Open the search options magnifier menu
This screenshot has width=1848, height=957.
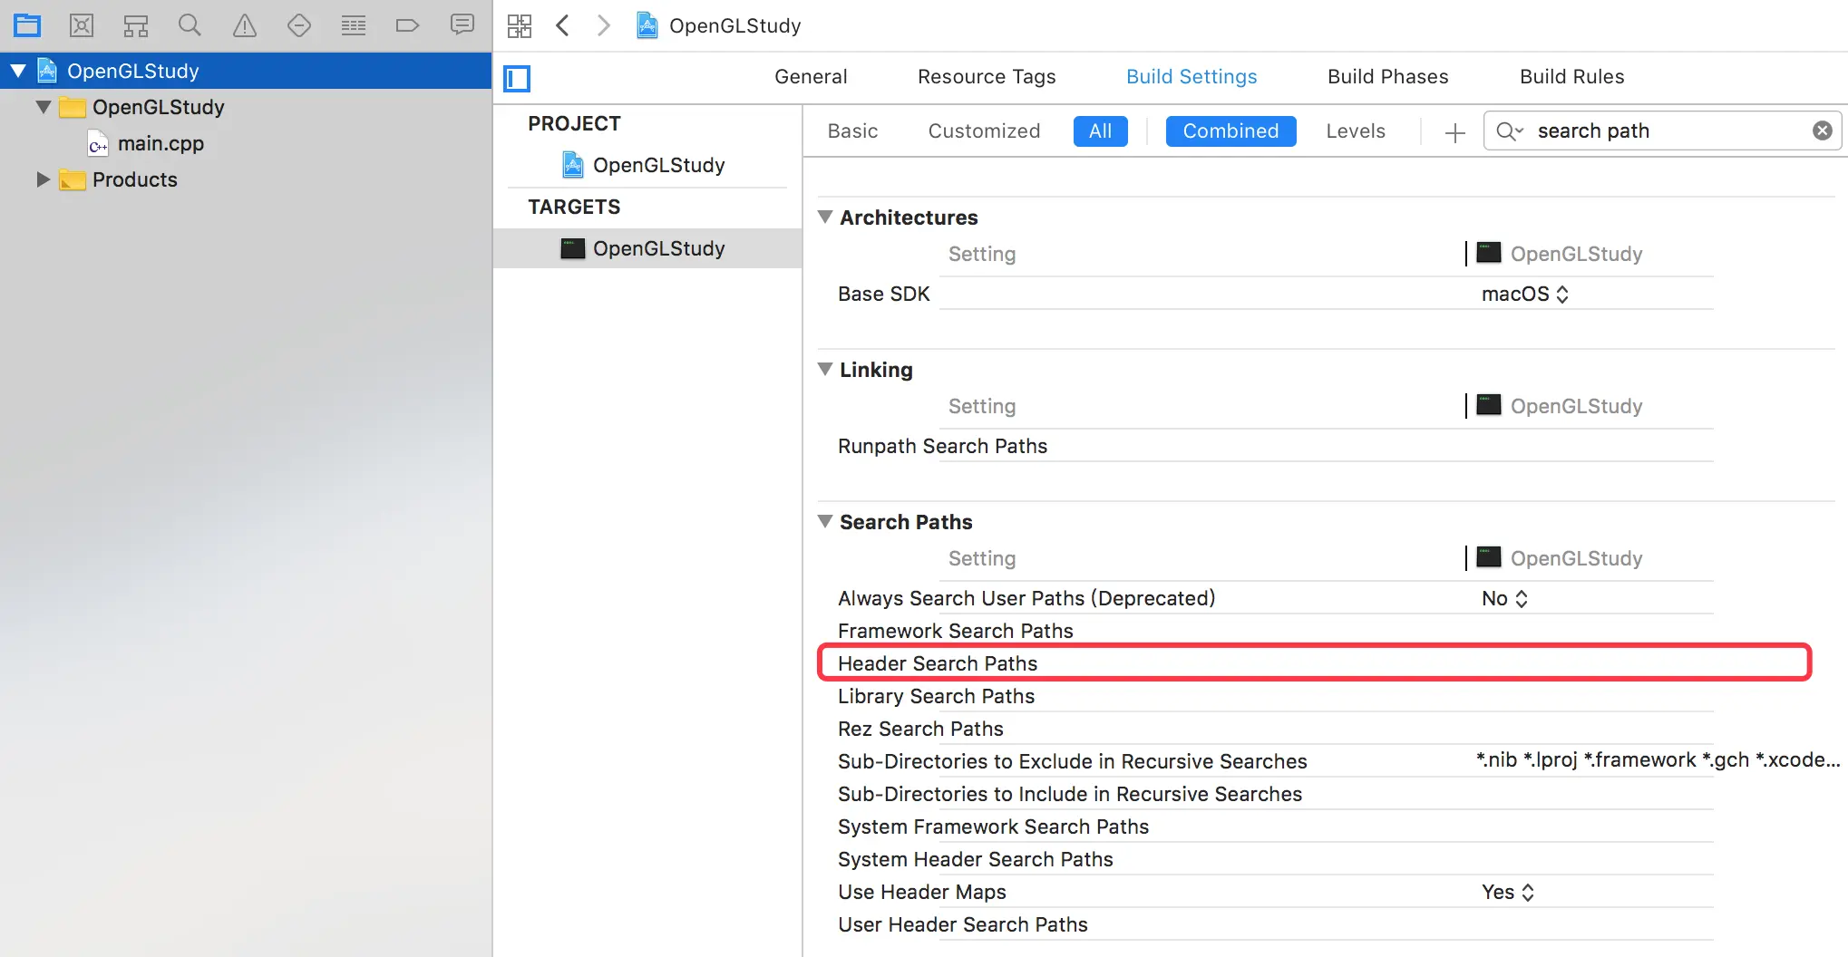click(x=1510, y=131)
